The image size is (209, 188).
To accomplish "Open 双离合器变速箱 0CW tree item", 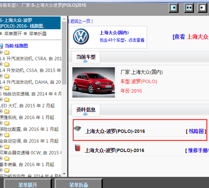I will (x=30, y=153).
